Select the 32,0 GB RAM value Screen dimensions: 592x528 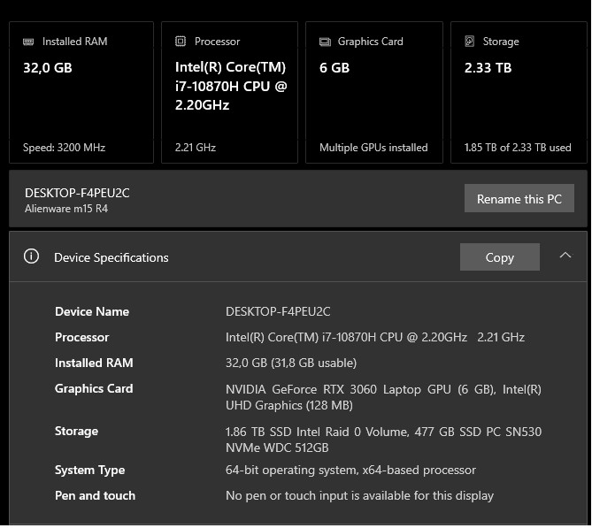pyautogui.click(x=48, y=68)
